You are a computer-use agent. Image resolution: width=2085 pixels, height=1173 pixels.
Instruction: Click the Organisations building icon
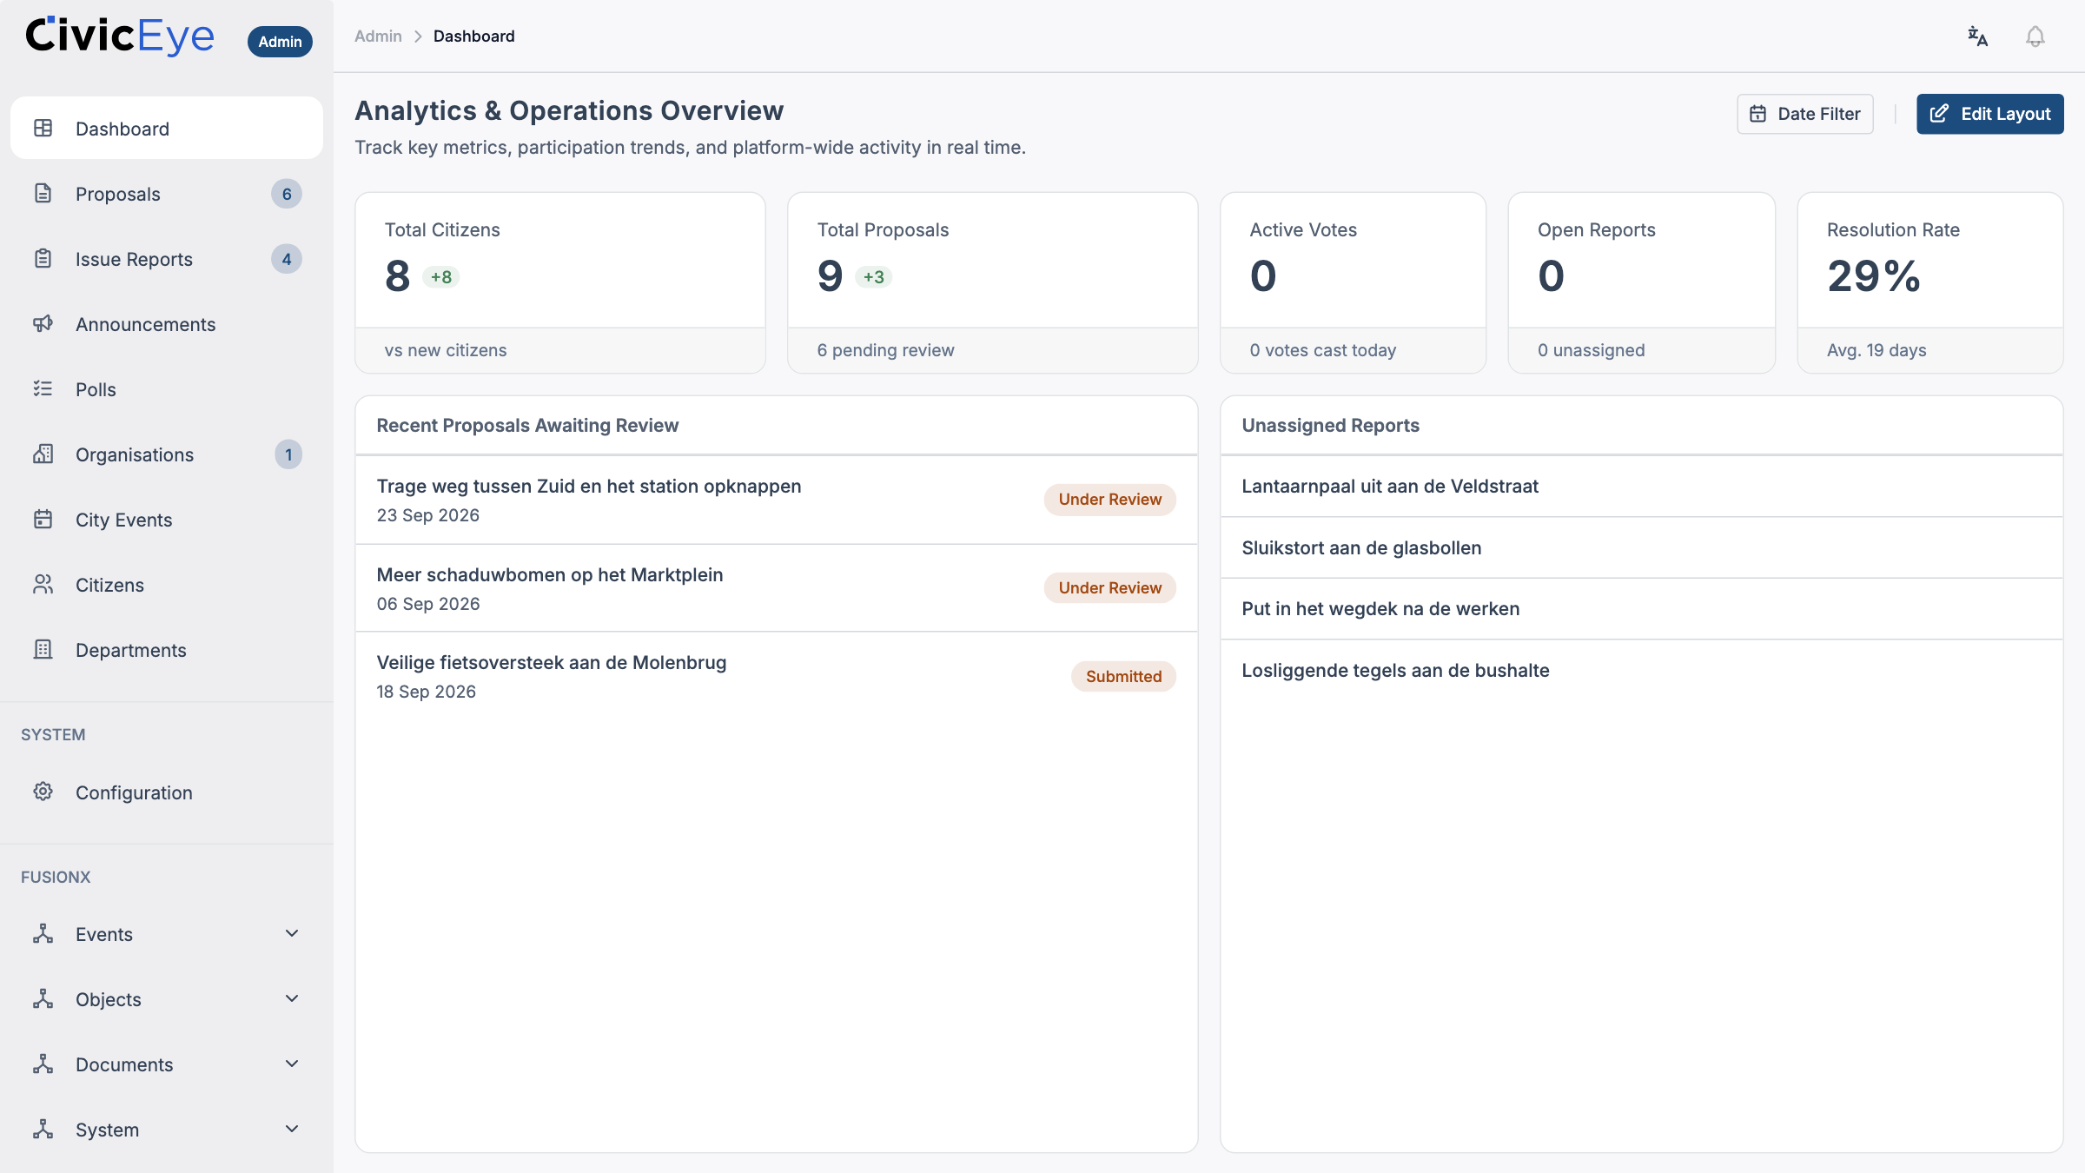pos(43,454)
